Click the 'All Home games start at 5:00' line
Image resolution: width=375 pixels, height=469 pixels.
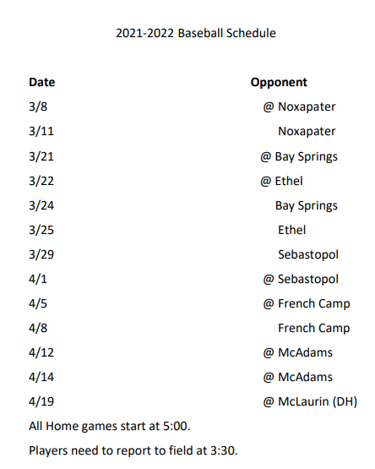point(110,426)
